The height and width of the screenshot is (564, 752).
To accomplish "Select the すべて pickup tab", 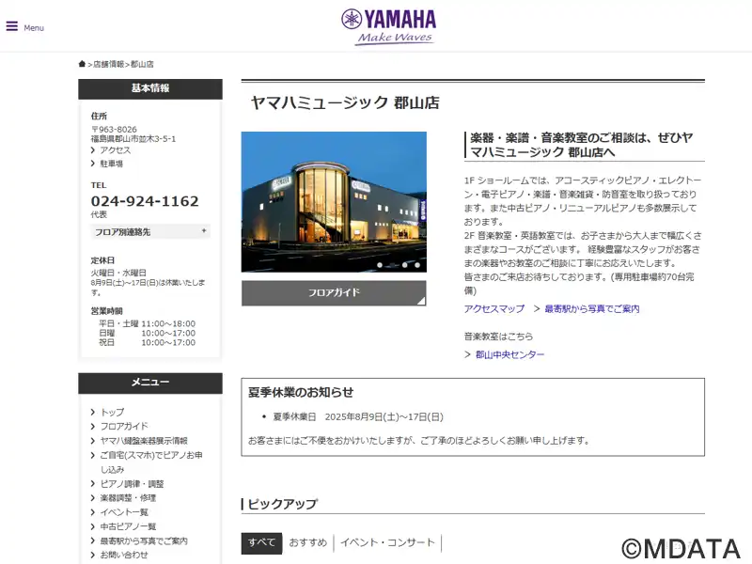I will click(261, 543).
